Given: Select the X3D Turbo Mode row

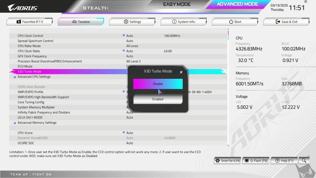Looking at the screenshot, I should (118, 72).
